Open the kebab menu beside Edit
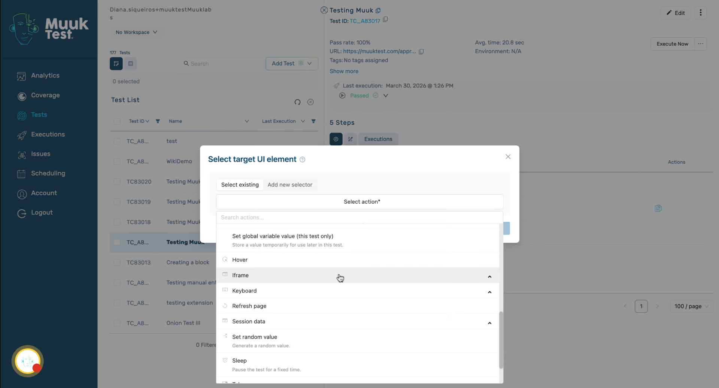The height and width of the screenshot is (388, 719). click(701, 13)
